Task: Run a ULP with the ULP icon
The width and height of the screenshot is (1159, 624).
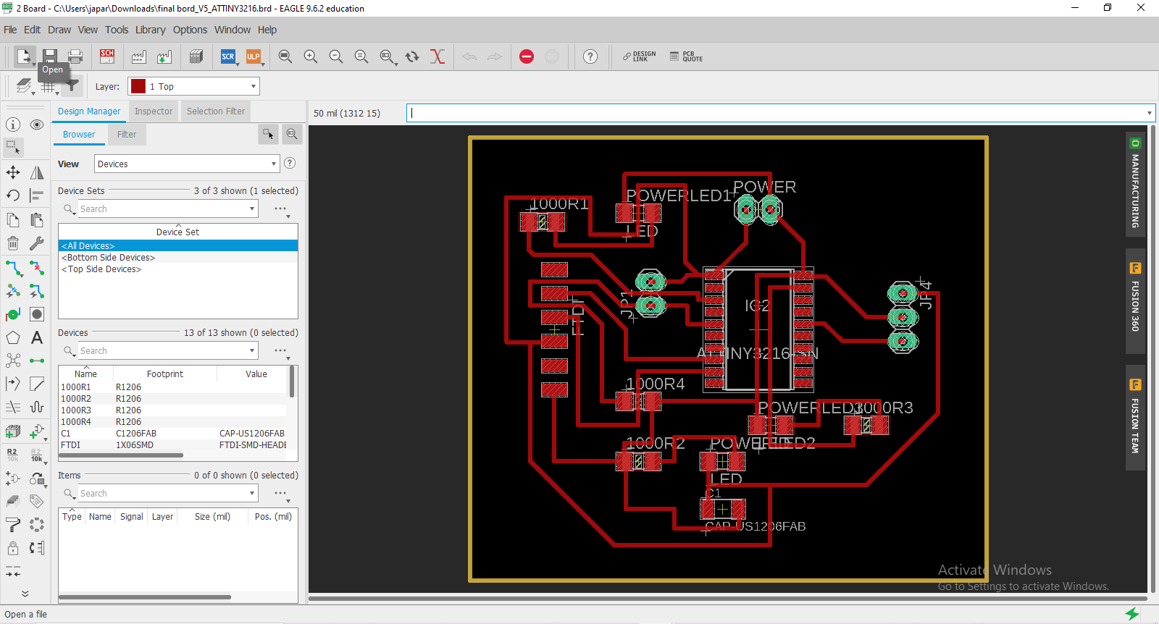Action: [254, 56]
